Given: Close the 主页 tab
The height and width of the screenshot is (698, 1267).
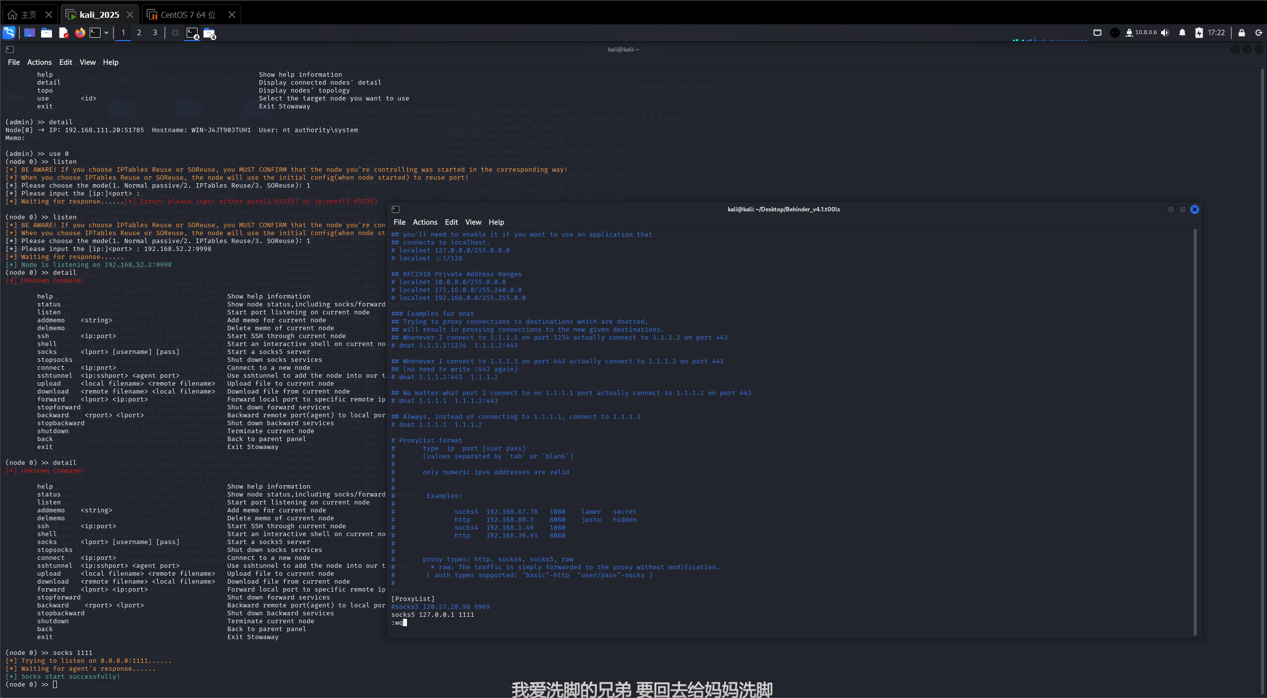Looking at the screenshot, I should click(x=49, y=15).
